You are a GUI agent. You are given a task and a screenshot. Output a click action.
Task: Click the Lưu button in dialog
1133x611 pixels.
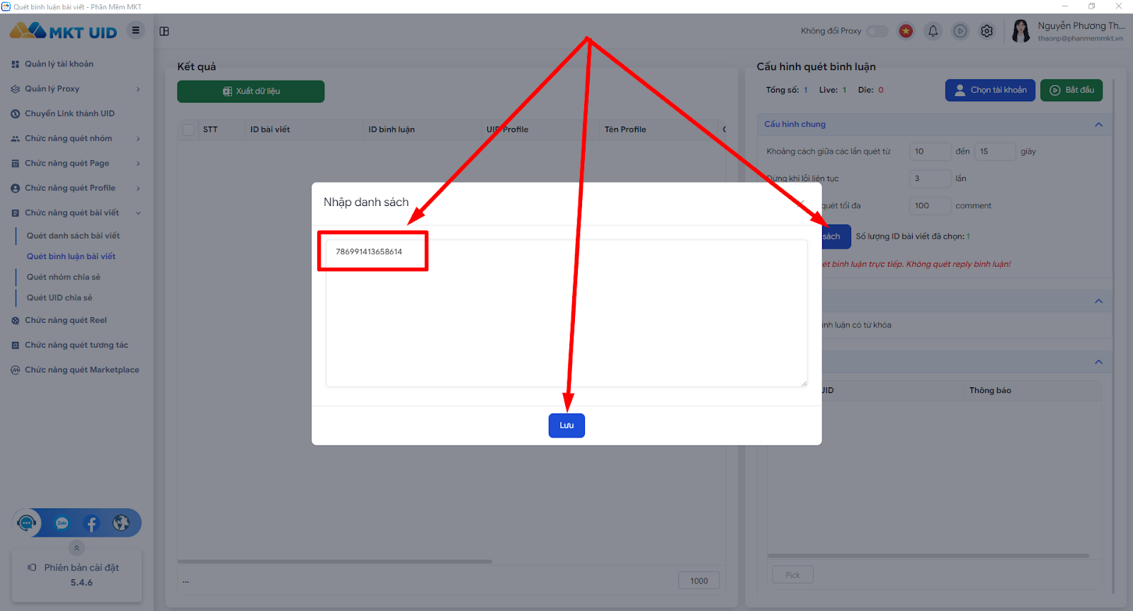point(566,426)
